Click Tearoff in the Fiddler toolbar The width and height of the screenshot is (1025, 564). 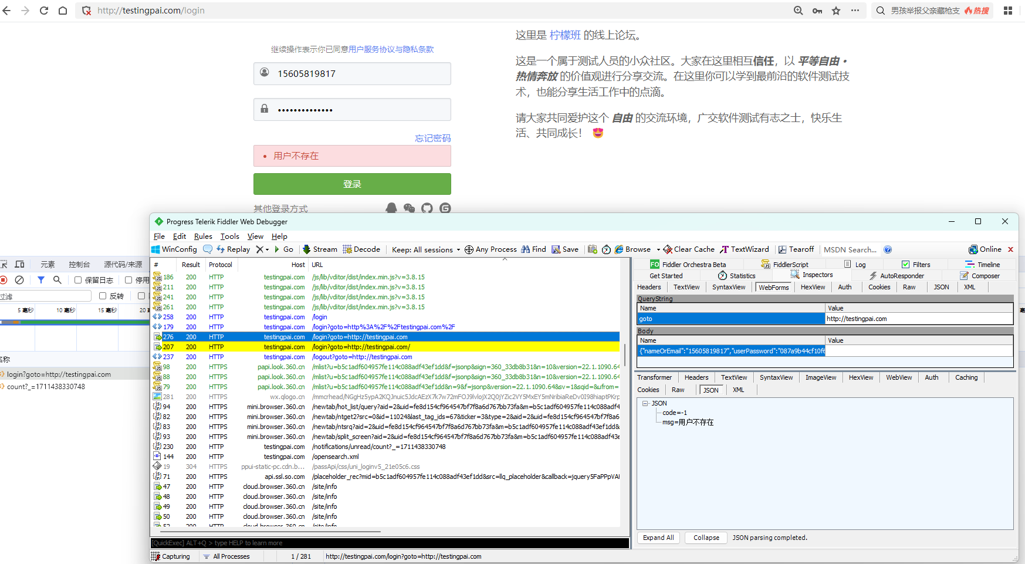coord(796,249)
